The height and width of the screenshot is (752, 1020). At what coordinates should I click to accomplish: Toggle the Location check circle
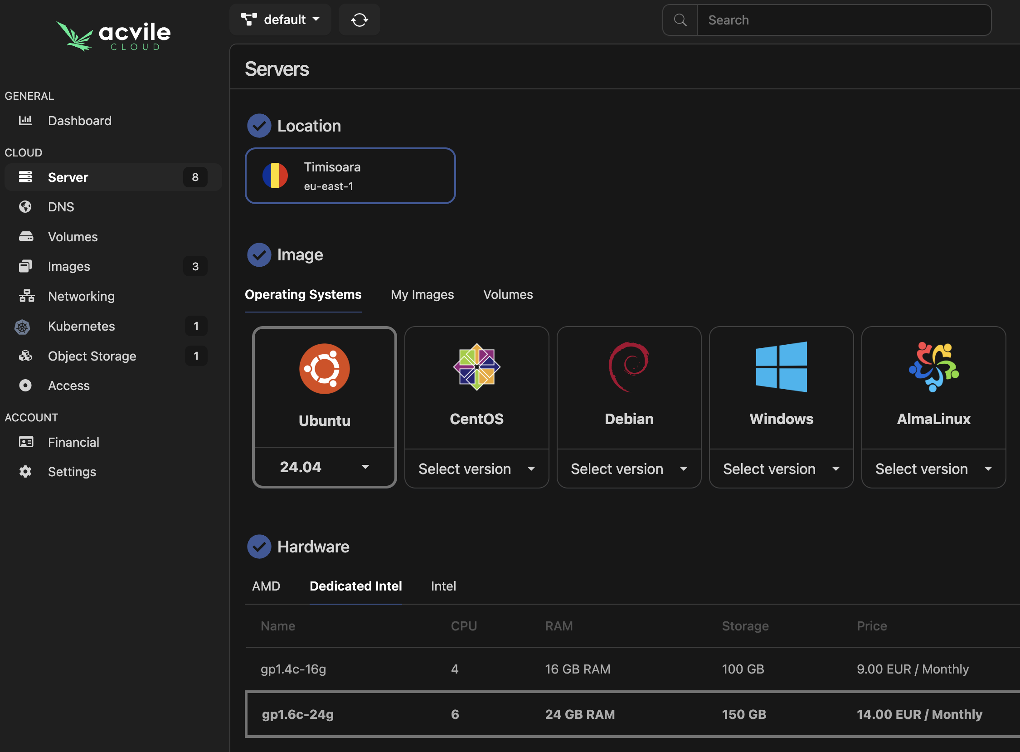coord(259,126)
